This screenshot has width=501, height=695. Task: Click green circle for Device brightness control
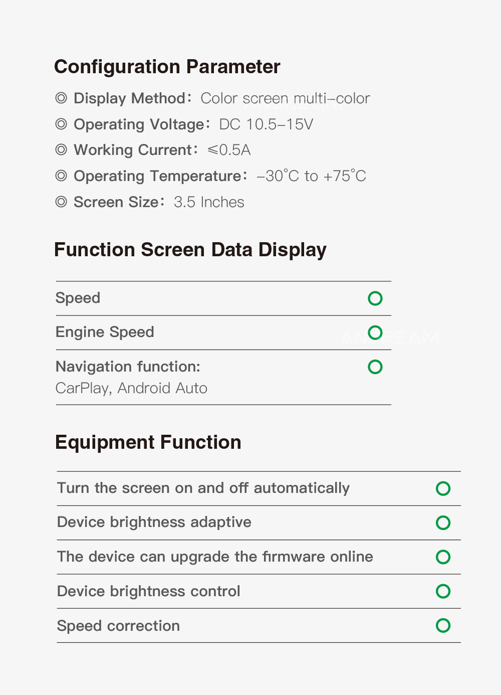pyautogui.click(x=443, y=591)
